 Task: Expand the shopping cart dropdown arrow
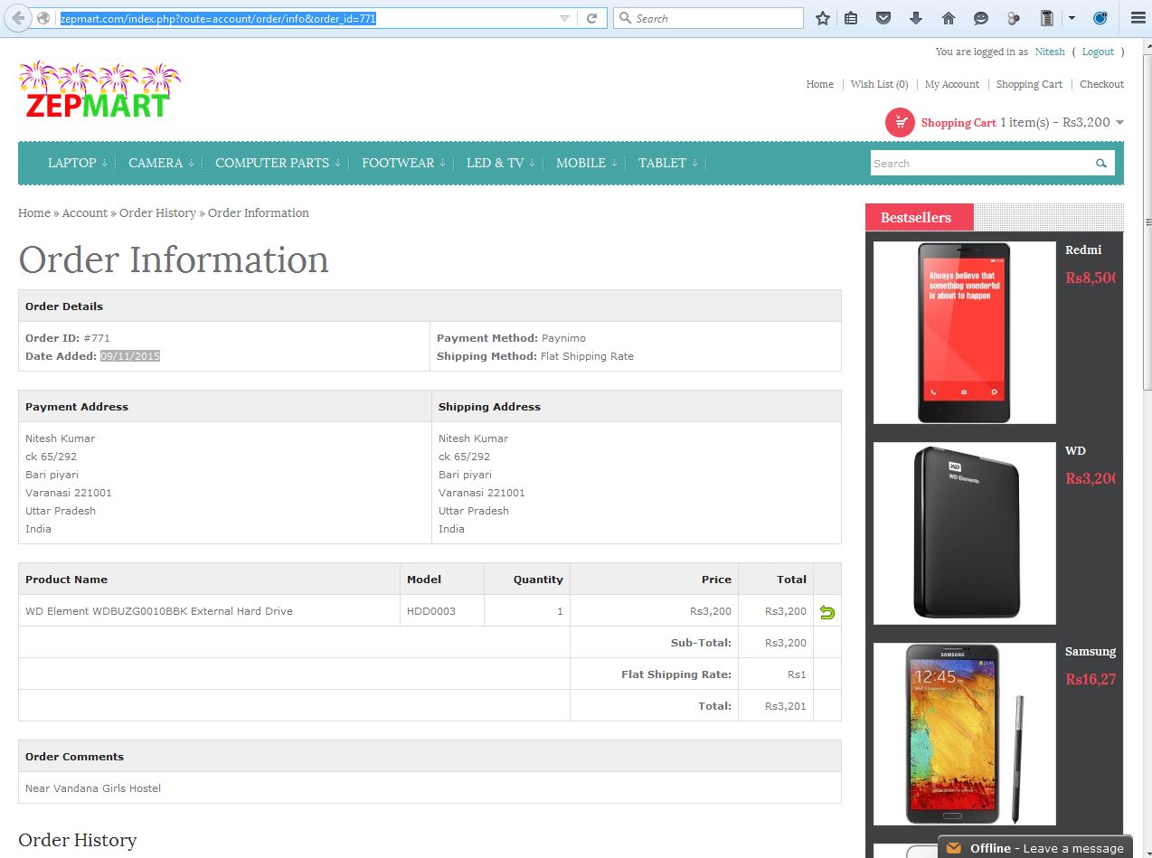point(1119,123)
